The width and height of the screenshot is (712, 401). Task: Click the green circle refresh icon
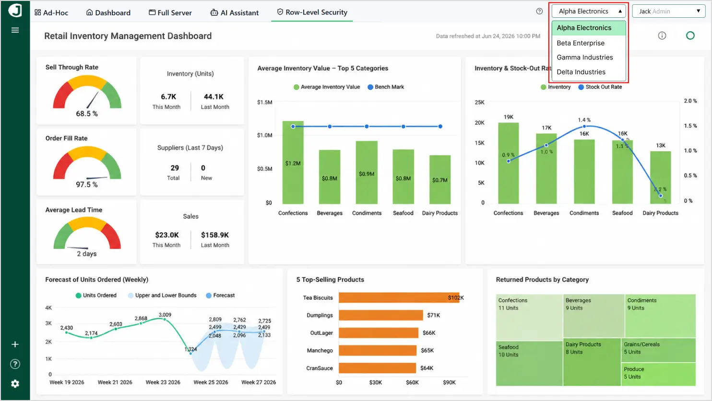click(690, 35)
